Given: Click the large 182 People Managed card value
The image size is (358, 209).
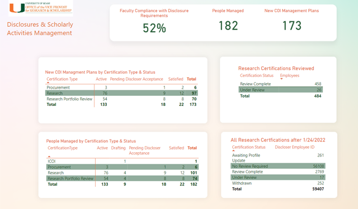Looking at the screenshot, I should (x=228, y=26).
